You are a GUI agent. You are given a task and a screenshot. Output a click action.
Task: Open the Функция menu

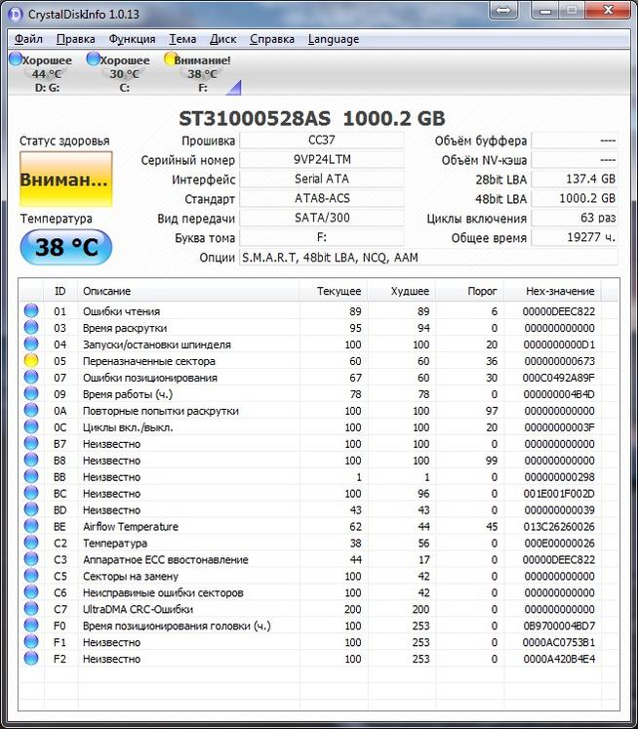pos(132,39)
